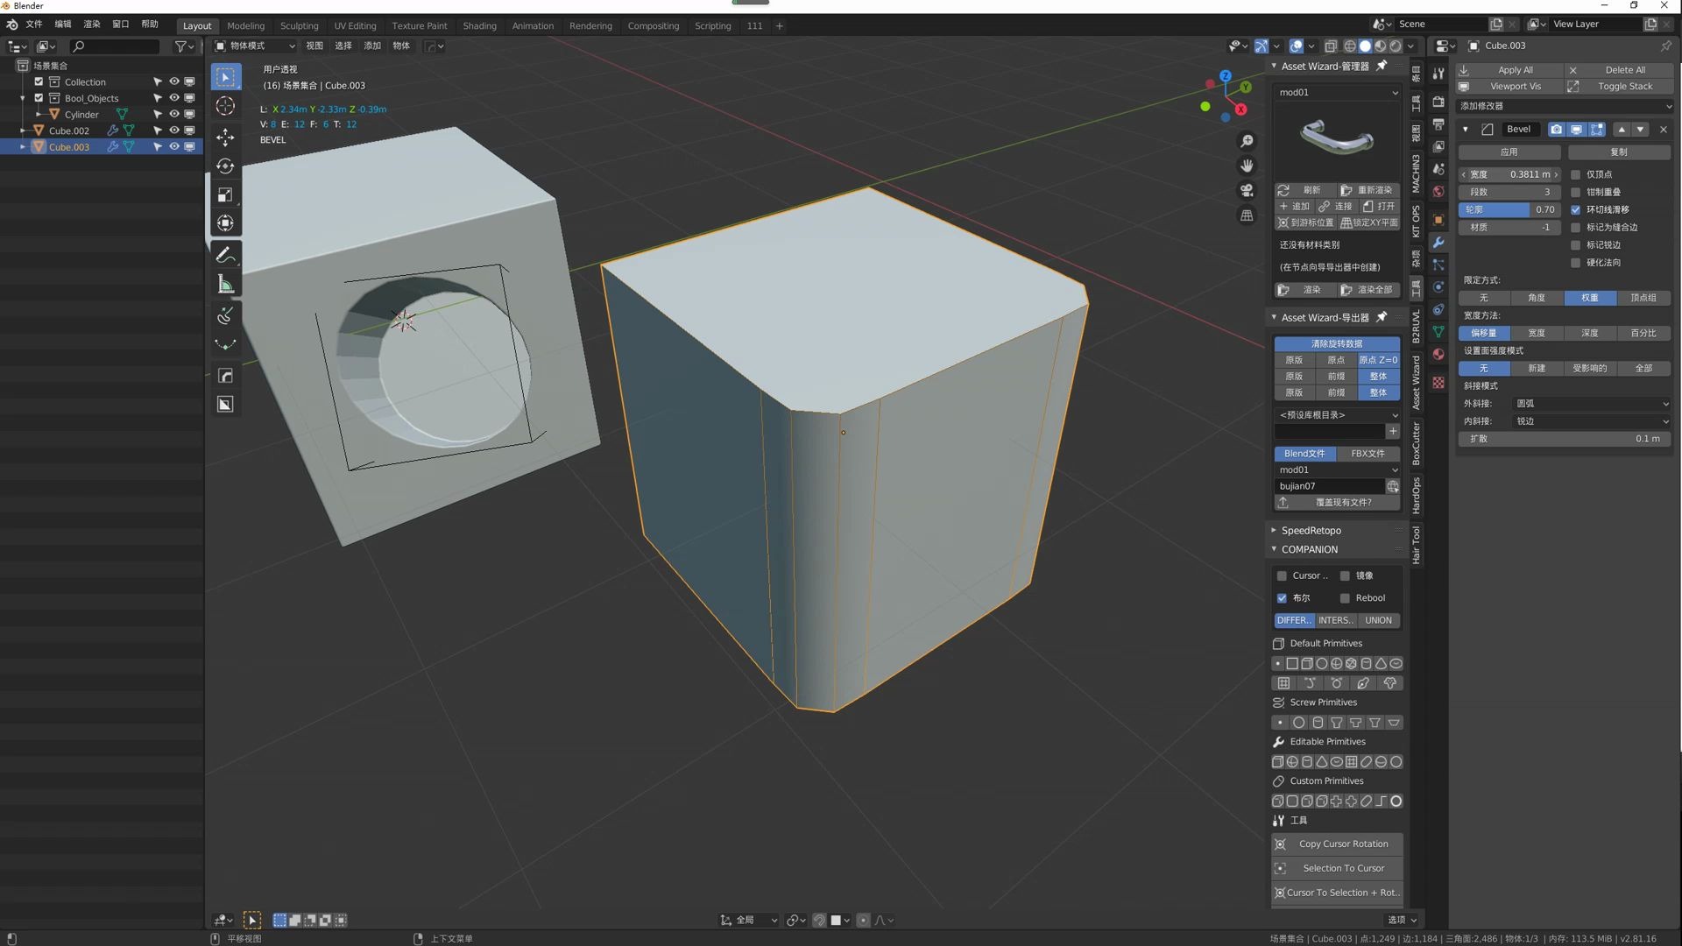Click the Apply All button
The height and width of the screenshot is (946, 1682).
click(x=1515, y=70)
